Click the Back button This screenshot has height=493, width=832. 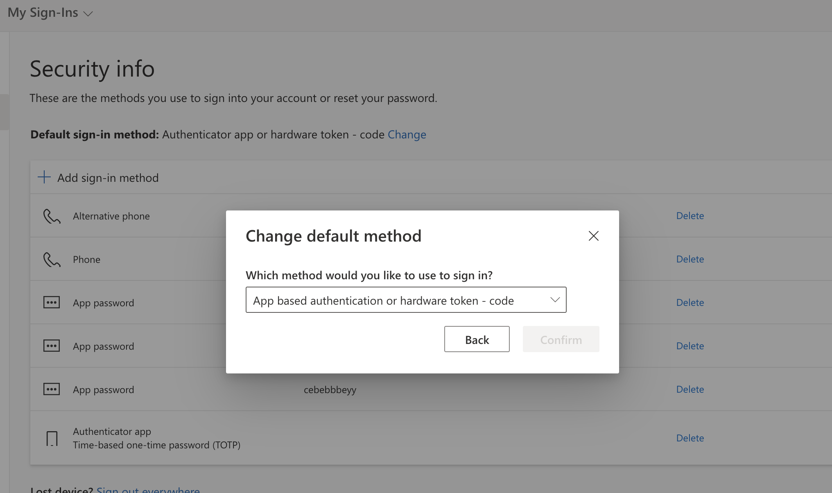pos(477,339)
